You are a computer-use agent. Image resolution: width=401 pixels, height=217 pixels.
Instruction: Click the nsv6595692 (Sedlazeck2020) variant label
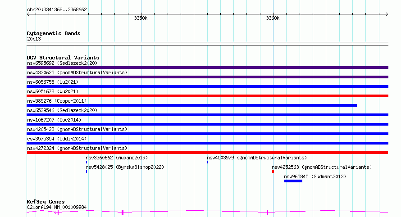click(62, 63)
